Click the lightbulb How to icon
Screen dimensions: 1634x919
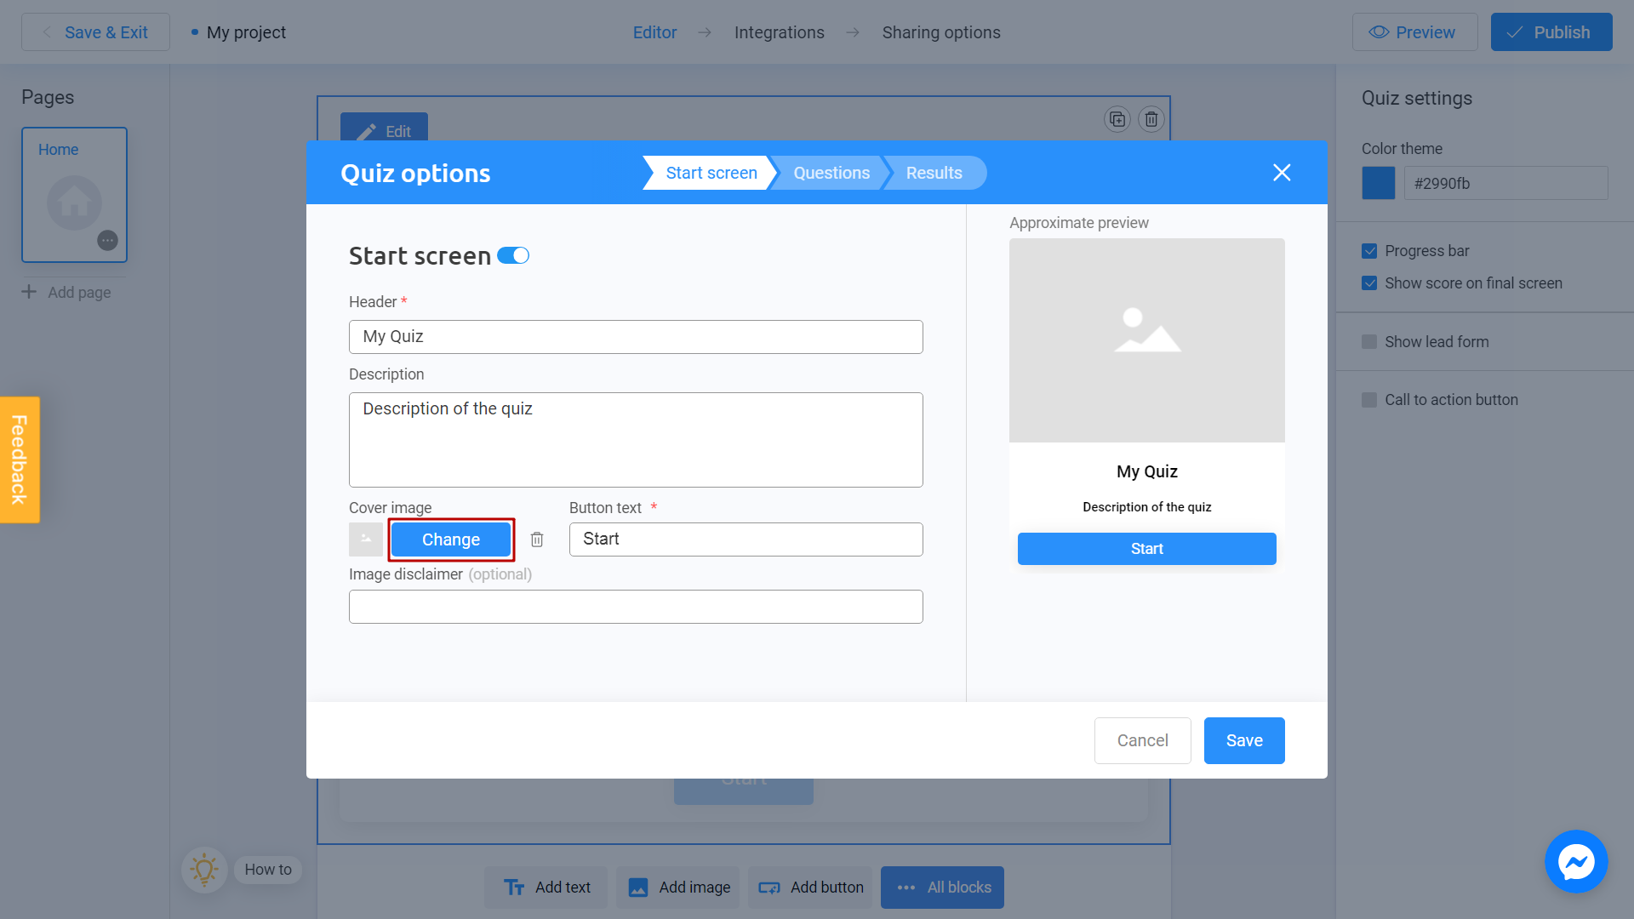pyautogui.click(x=204, y=870)
